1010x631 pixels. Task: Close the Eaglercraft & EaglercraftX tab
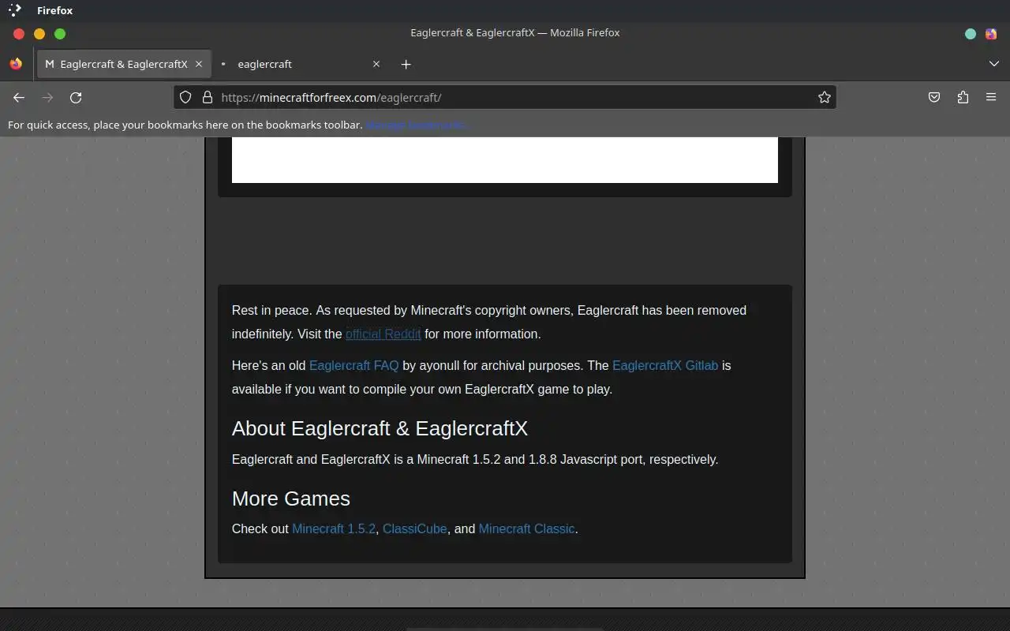click(x=199, y=64)
